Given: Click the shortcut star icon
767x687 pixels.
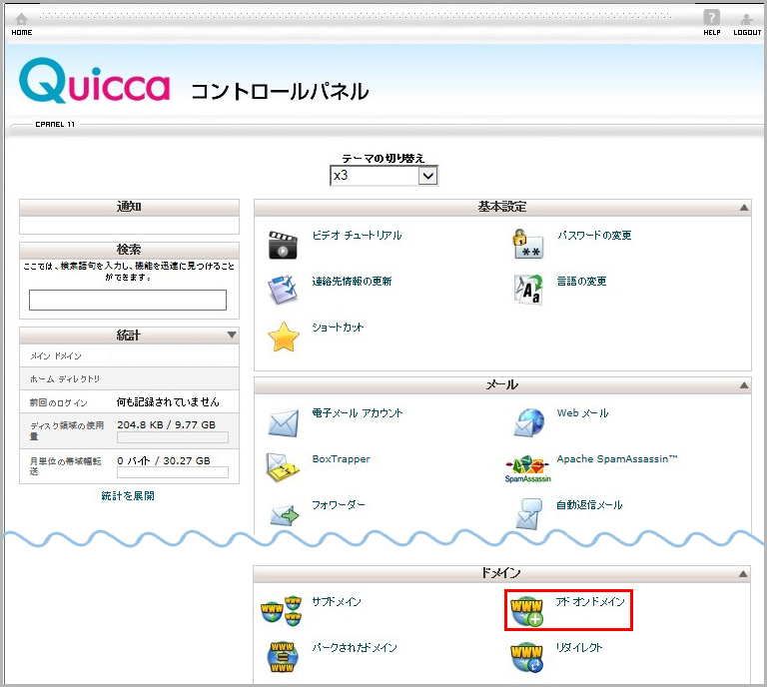Looking at the screenshot, I should 284,337.
